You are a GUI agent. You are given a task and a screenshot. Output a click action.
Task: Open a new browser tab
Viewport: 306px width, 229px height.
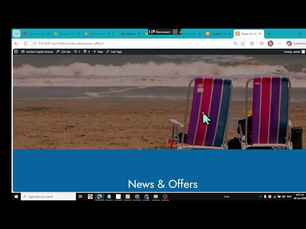click(x=269, y=34)
